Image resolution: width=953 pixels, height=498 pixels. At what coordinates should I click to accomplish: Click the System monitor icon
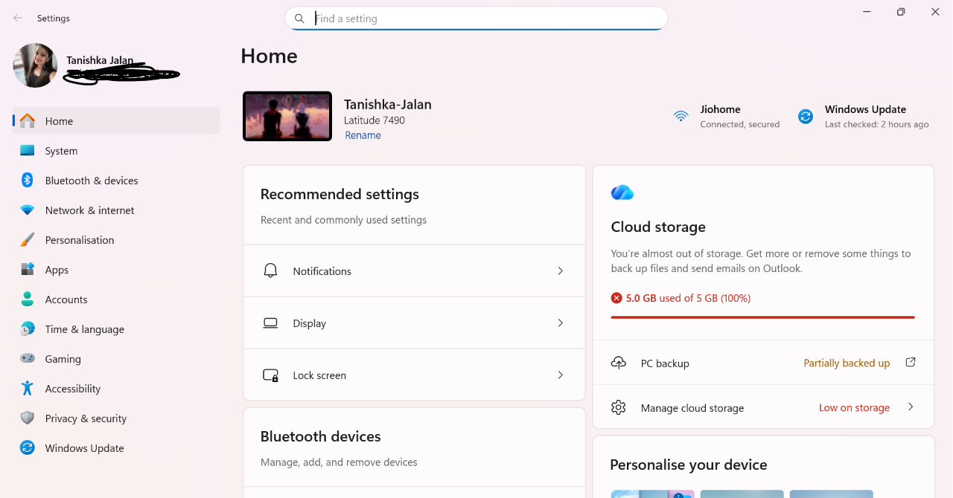pyautogui.click(x=28, y=150)
